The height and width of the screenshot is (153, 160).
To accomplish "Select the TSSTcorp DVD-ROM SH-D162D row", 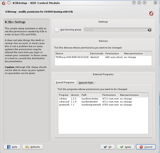I will coord(103,57).
